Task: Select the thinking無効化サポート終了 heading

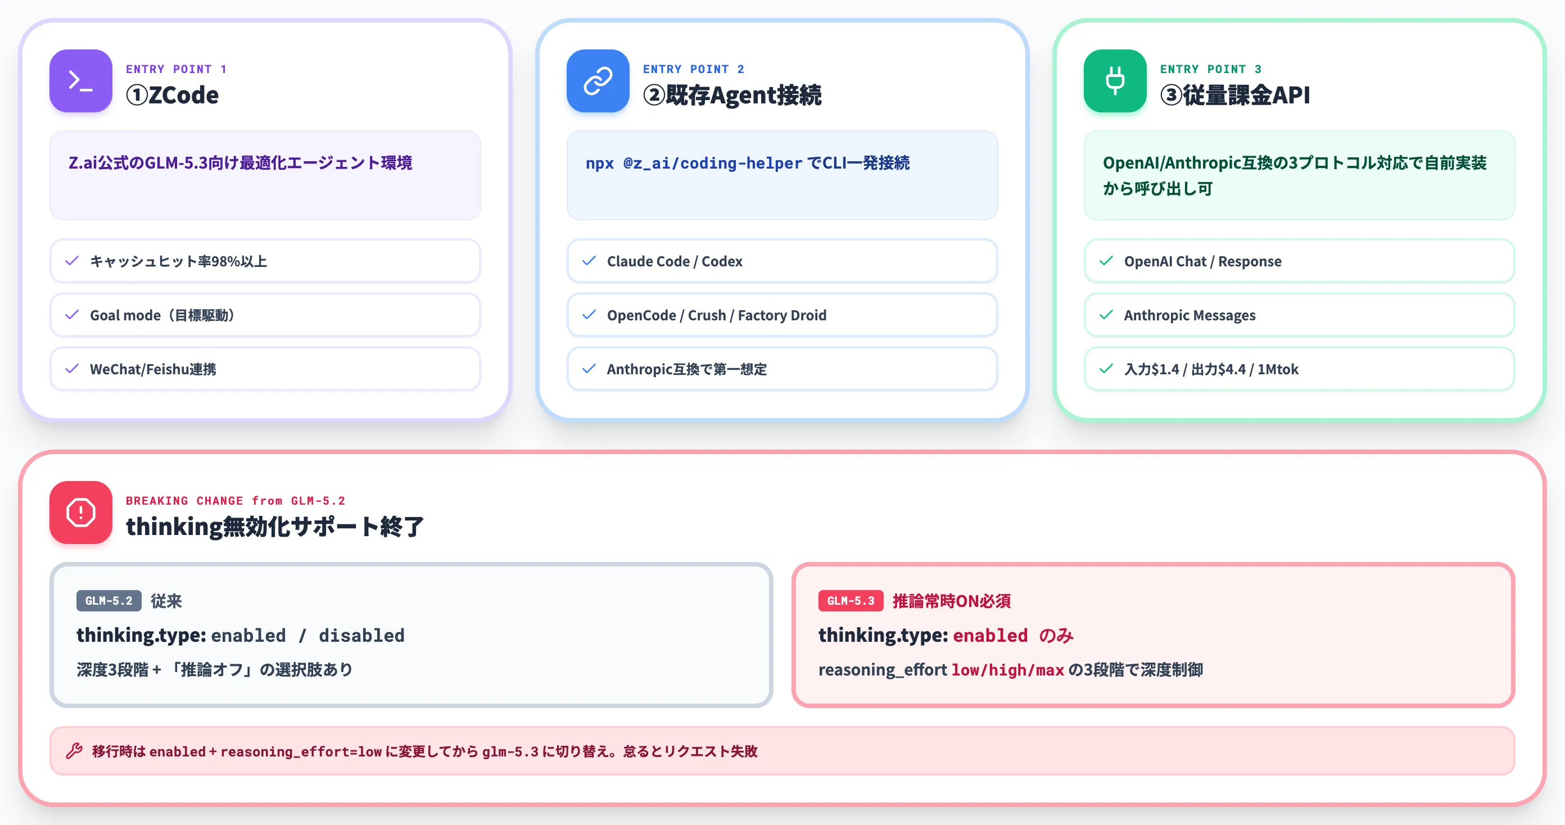Action: click(x=275, y=527)
